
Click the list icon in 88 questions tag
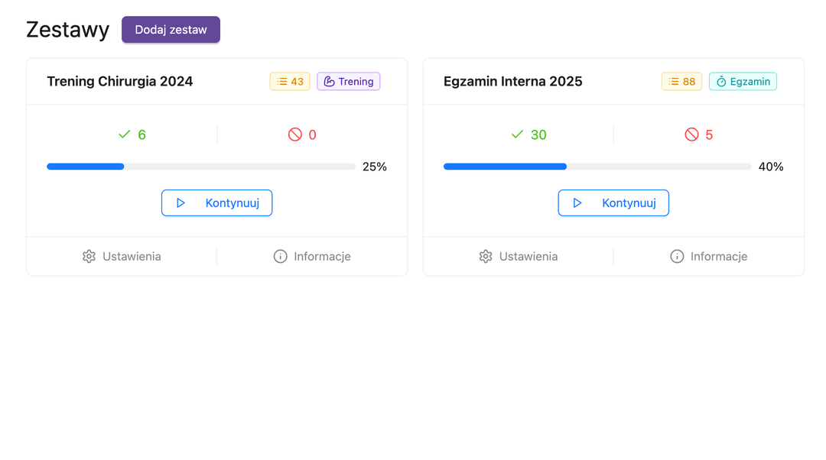click(x=674, y=82)
